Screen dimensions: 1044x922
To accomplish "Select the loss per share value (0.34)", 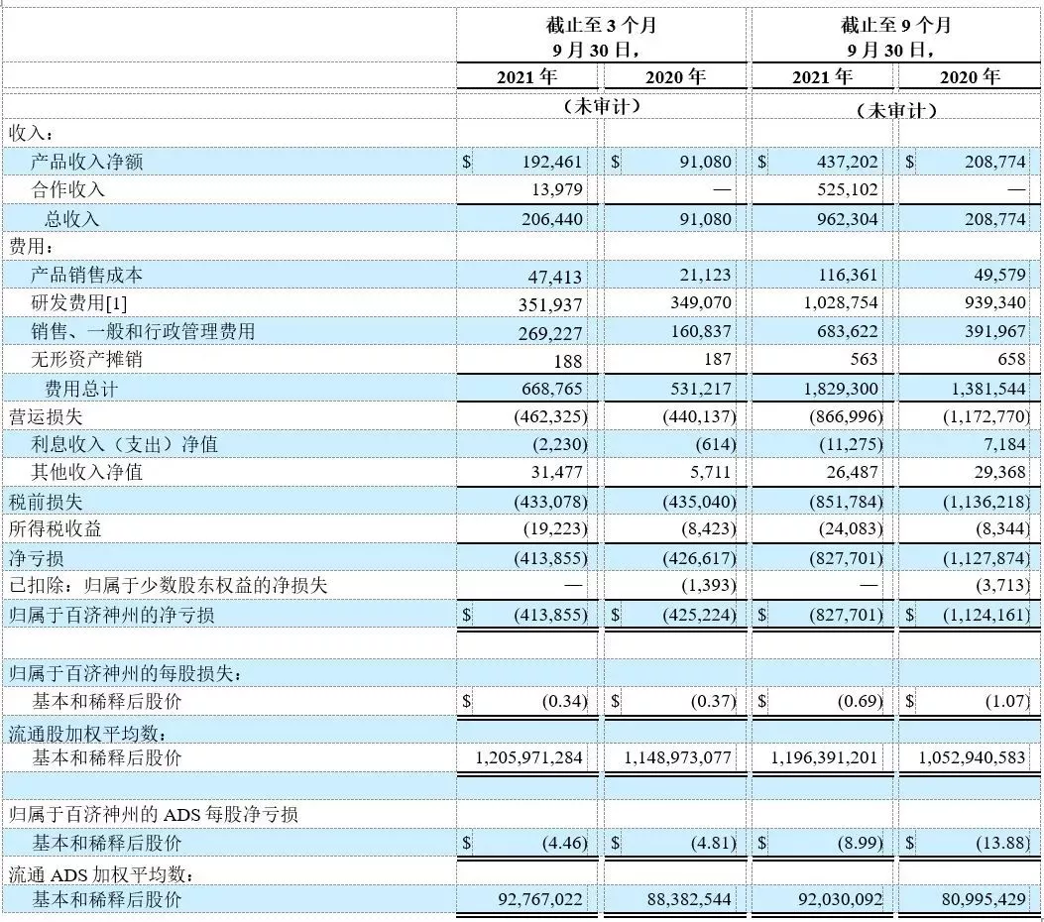I will pyautogui.click(x=565, y=702).
